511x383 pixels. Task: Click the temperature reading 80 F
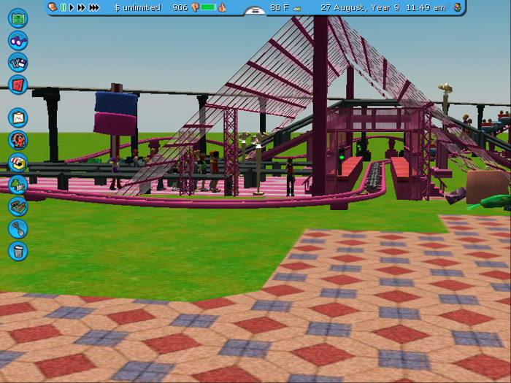[280, 7]
